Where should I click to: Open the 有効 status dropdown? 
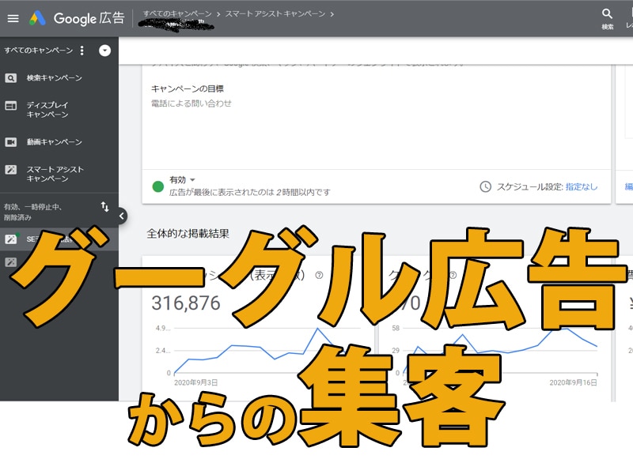pyautogui.click(x=182, y=179)
